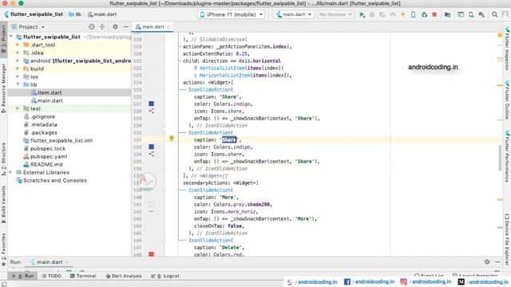Expand the ios folder
Image resolution: width=511 pixels, height=287 pixels.
point(18,77)
